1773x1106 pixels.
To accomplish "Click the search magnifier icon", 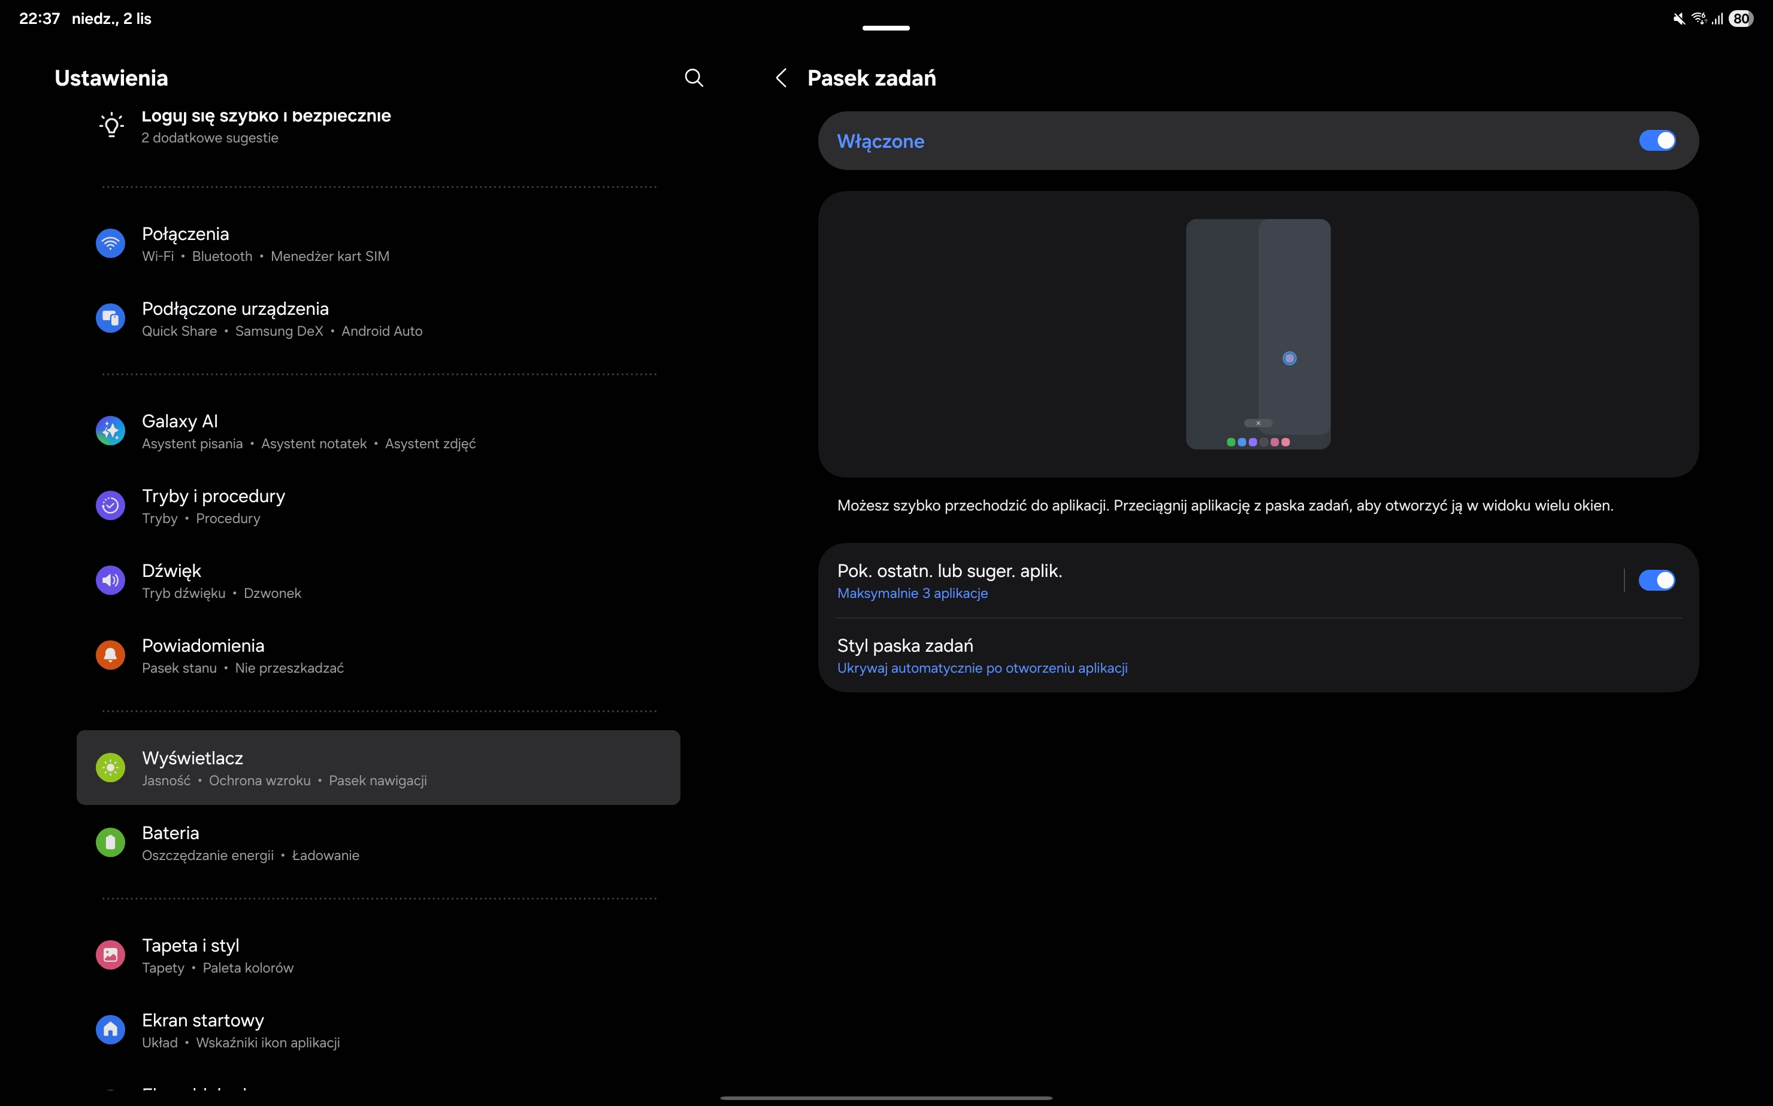I will pyautogui.click(x=693, y=78).
